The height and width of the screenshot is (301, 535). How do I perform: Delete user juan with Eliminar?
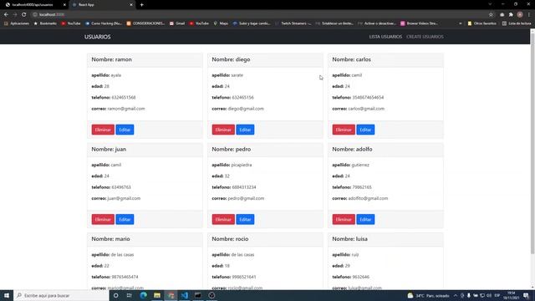coord(103,219)
